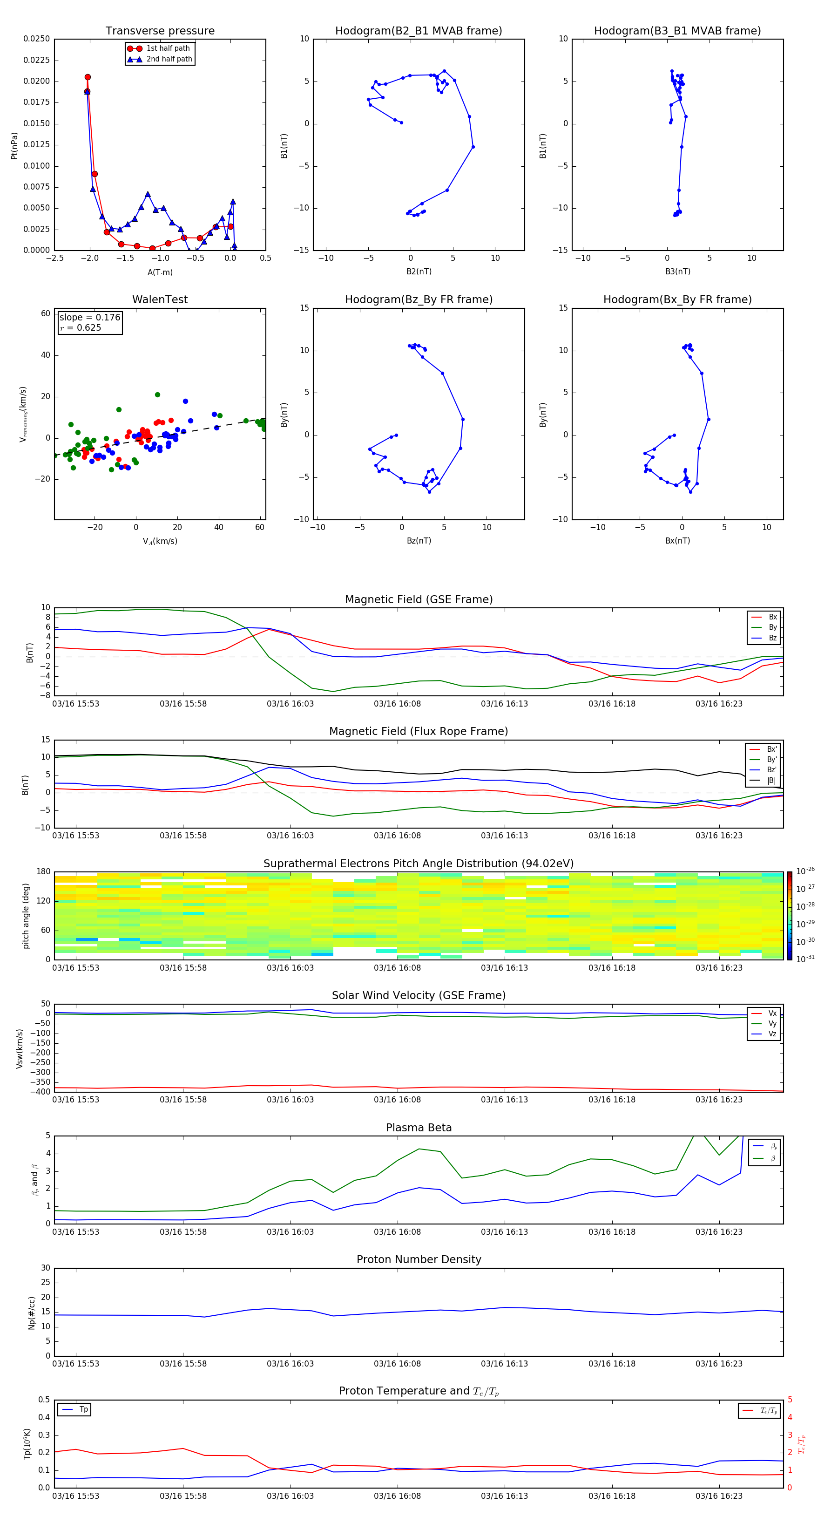Click the 'Hodogram(Bx_By FR frame)' title

[x=677, y=299]
